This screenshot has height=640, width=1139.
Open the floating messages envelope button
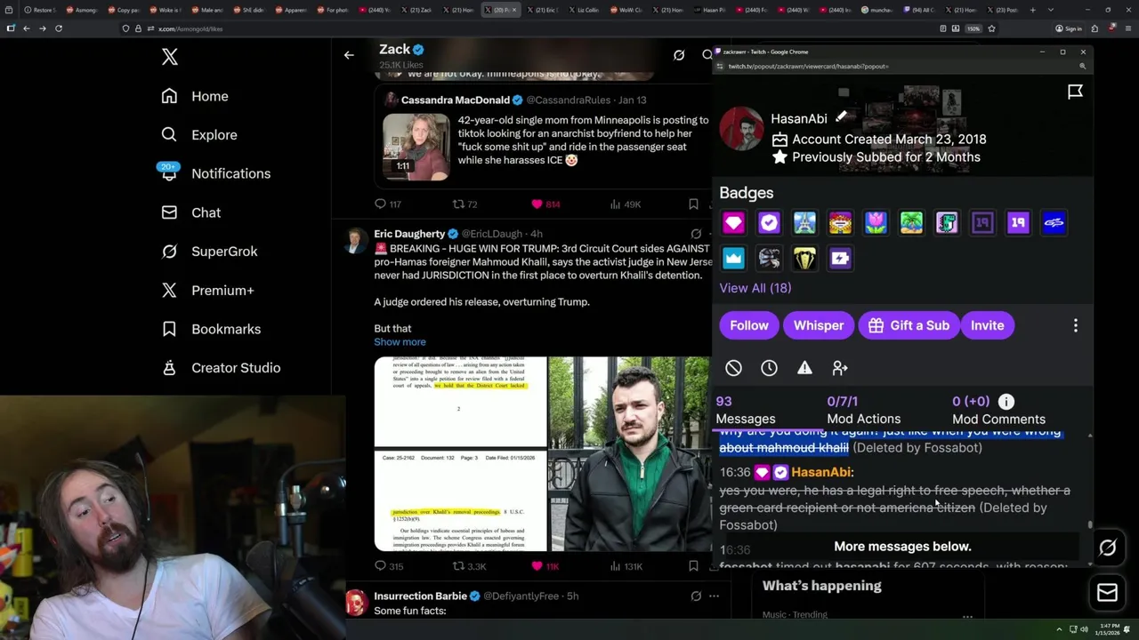pos(1108,592)
